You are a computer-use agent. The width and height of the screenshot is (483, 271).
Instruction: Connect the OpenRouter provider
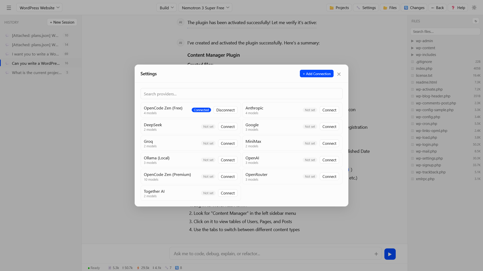[329, 176]
